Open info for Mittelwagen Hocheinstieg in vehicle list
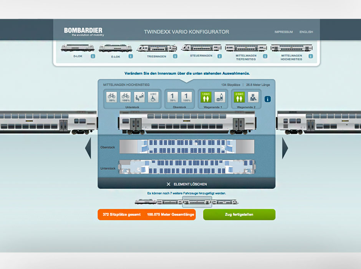361x269 pixels. point(311,56)
